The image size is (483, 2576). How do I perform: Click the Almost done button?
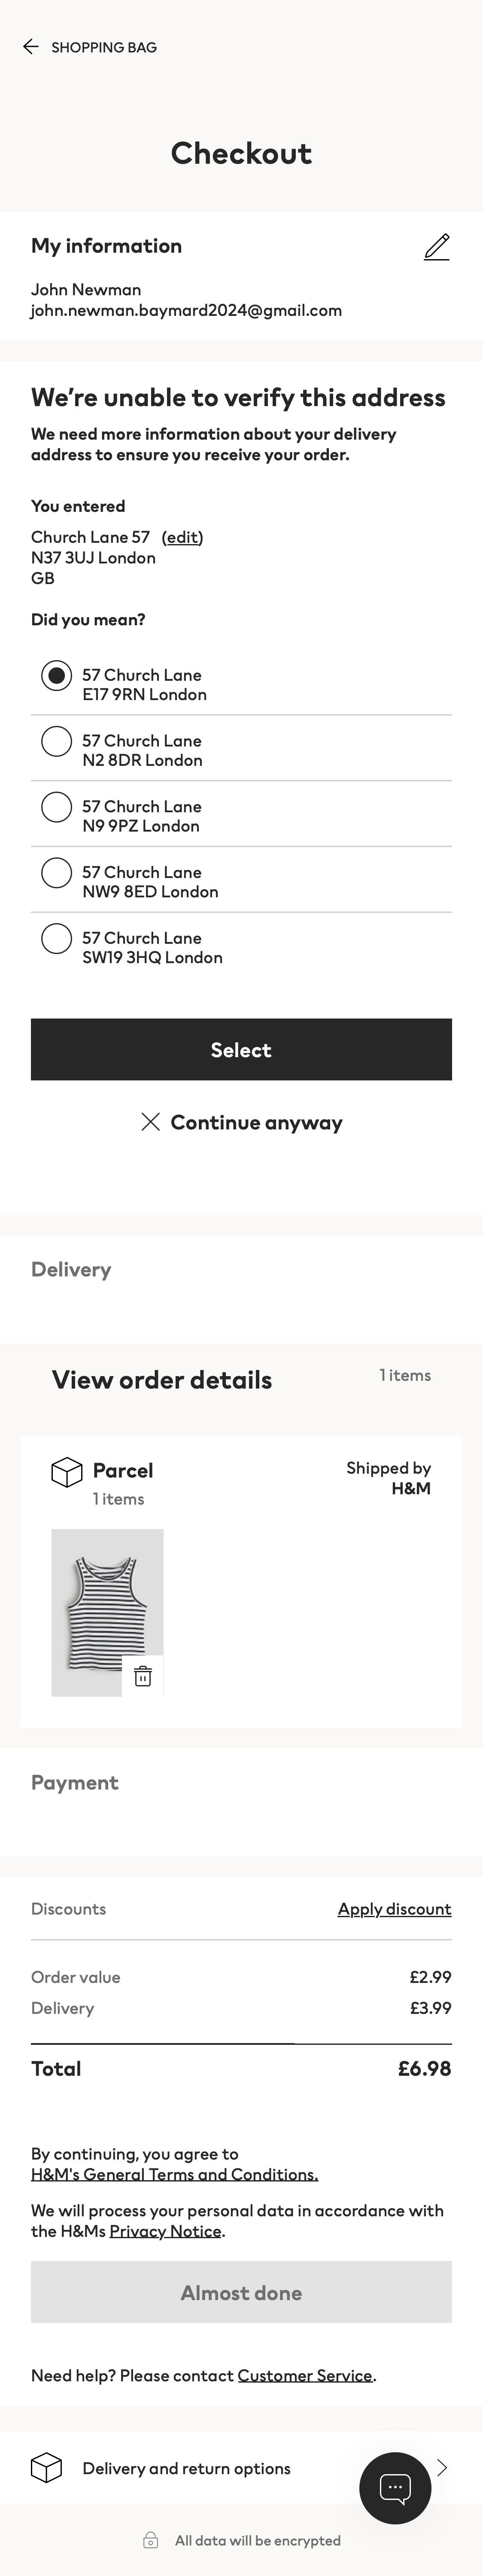(240, 2292)
